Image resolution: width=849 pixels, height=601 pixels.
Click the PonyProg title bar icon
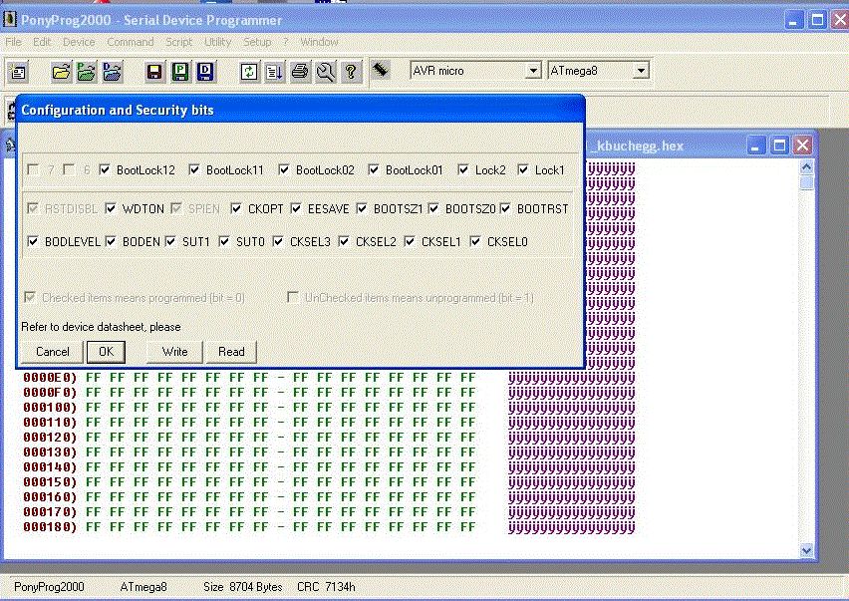[x=10, y=20]
